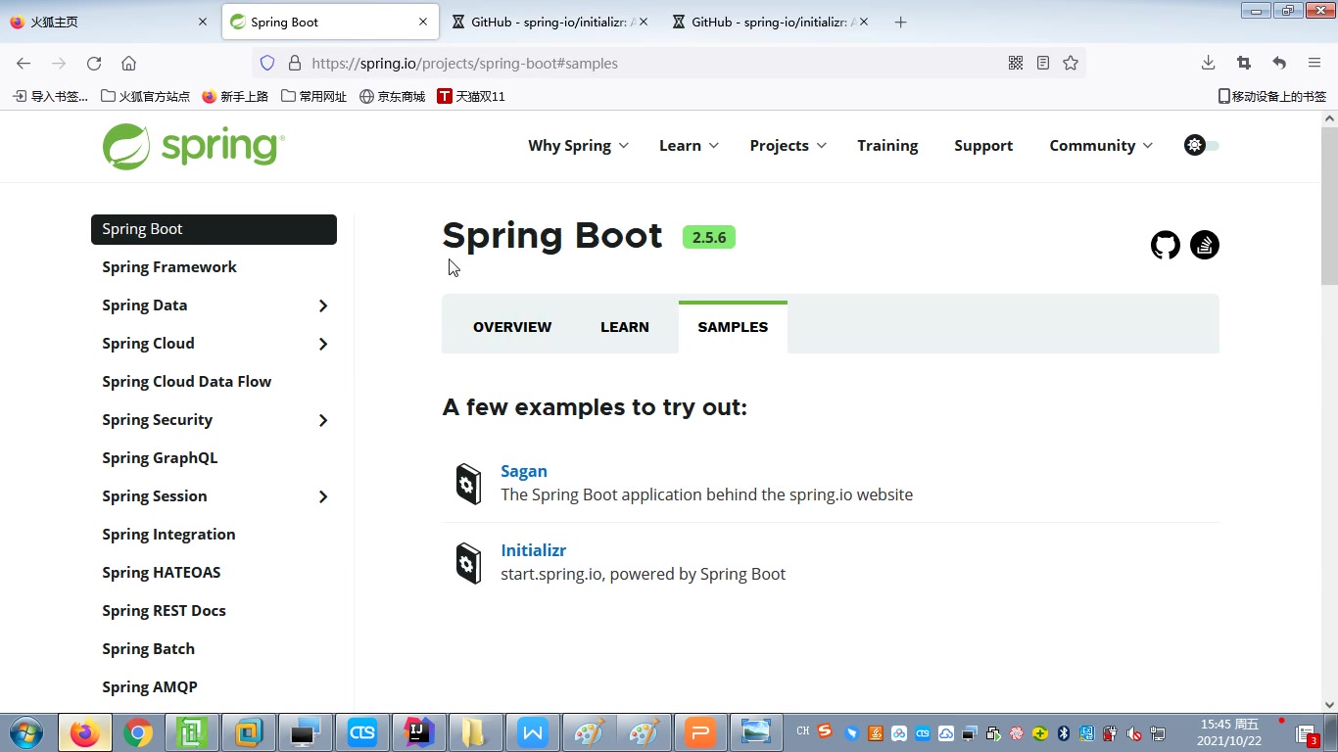The height and width of the screenshot is (752, 1338).
Task: Click the page vertical scrollbar thumb
Action: click(x=1329, y=206)
